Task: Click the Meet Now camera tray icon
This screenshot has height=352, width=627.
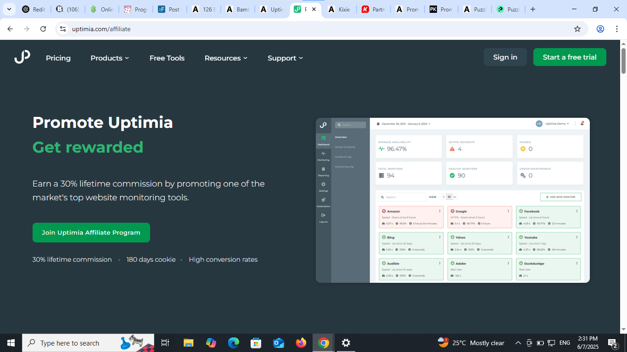Action: click(x=529, y=343)
